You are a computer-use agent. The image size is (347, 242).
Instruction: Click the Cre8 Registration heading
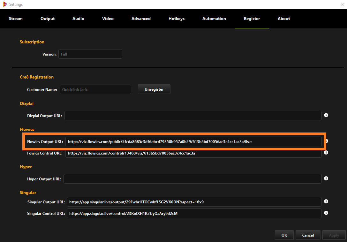[37, 77]
